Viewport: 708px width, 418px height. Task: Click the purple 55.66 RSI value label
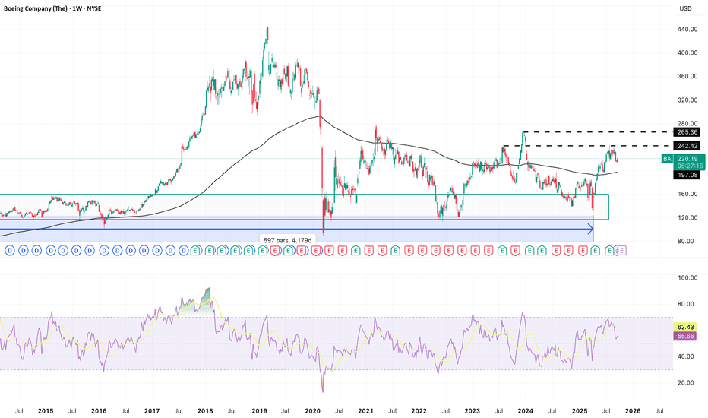689,335
